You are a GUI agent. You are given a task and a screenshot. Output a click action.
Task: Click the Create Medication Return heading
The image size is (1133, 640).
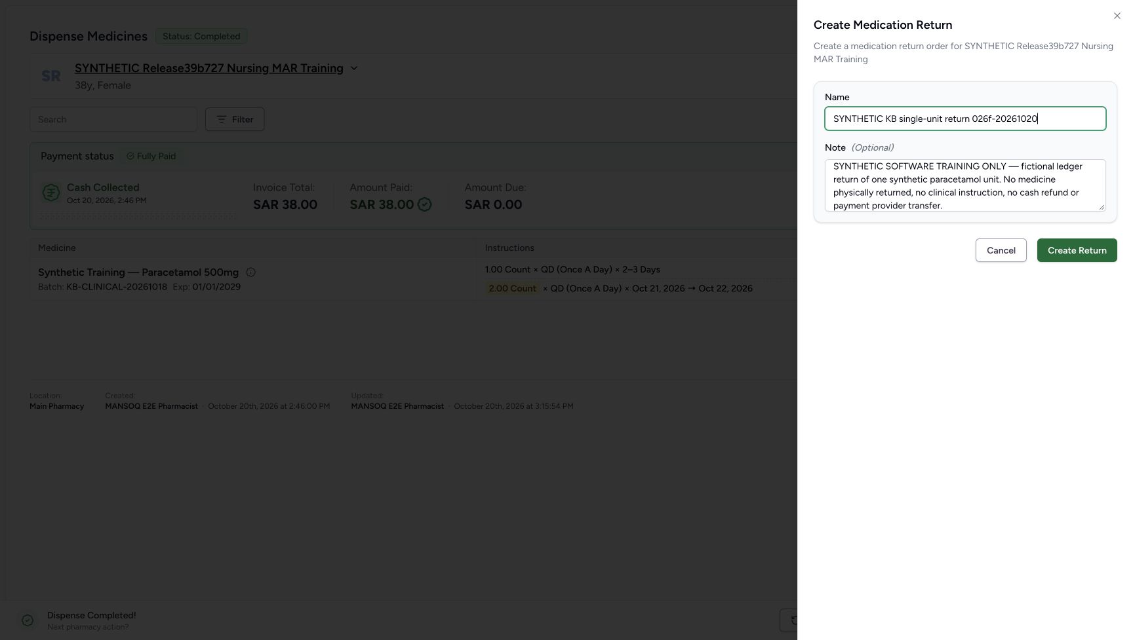point(883,25)
